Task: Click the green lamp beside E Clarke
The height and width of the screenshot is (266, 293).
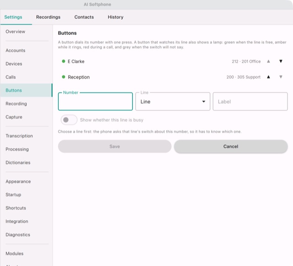Action: [x=64, y=61]
